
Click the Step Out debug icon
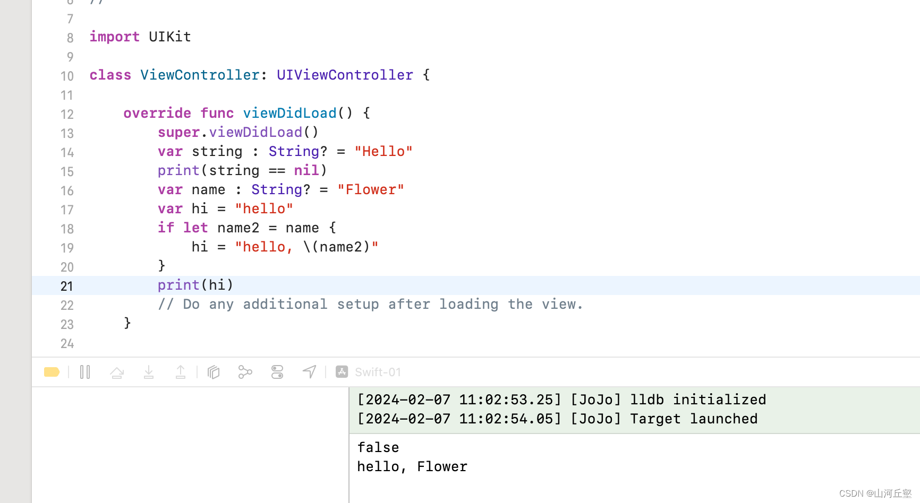pos(181,372)
